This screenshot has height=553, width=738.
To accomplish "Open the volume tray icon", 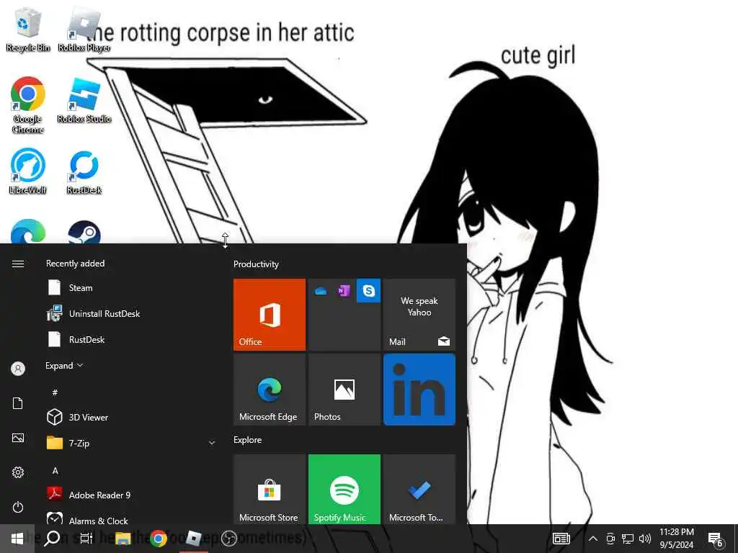I will point(645,539).
